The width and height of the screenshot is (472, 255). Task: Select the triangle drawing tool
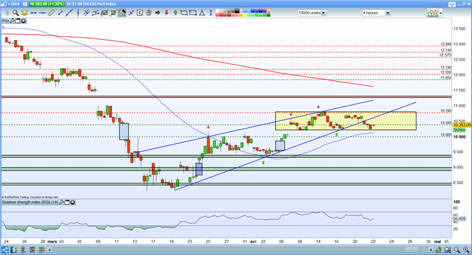(x=202, y=13)
